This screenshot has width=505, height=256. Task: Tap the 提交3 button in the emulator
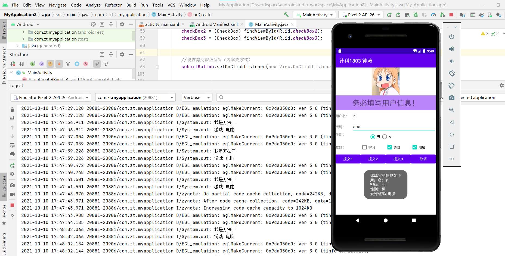(x=398, y=159)
